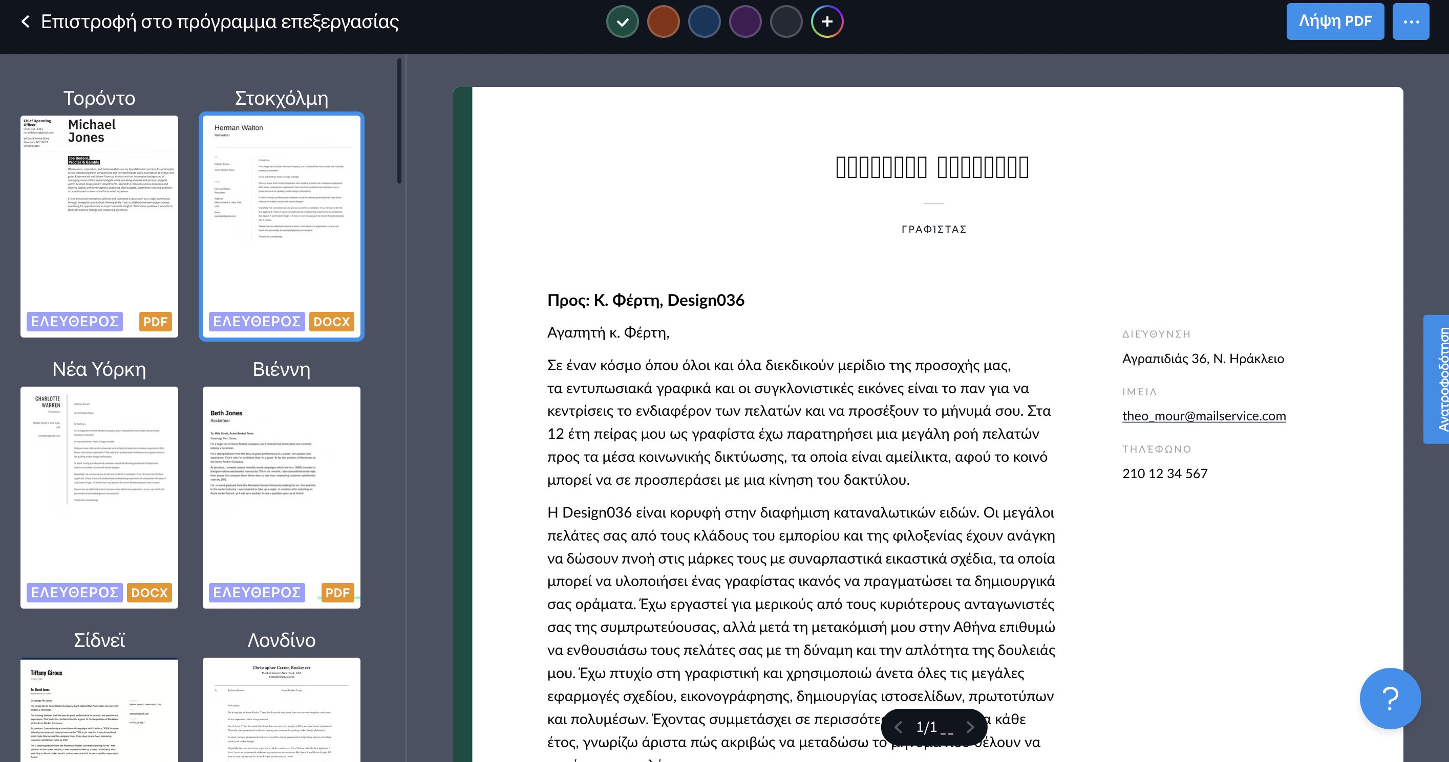Go to next page with right chevron
Viewport: 1449px width, 762px height.
[x=970, y=727]
